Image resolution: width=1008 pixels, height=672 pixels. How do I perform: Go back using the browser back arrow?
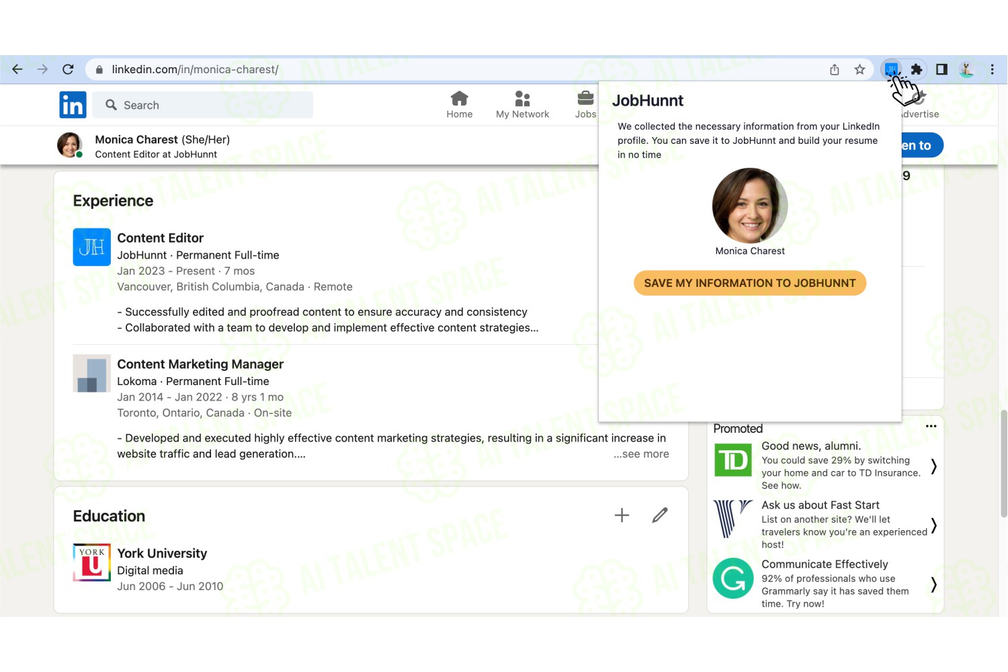[x=17, y=69]
